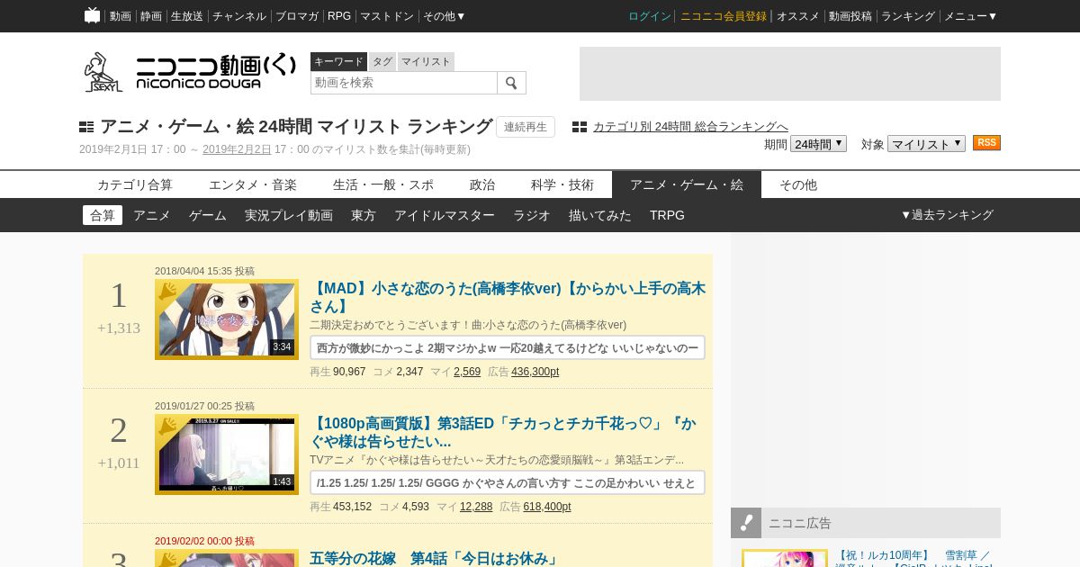Open 【1080p高画質版】第3話ED video title link
This screenshot has width=1080, height=567.
503,432
